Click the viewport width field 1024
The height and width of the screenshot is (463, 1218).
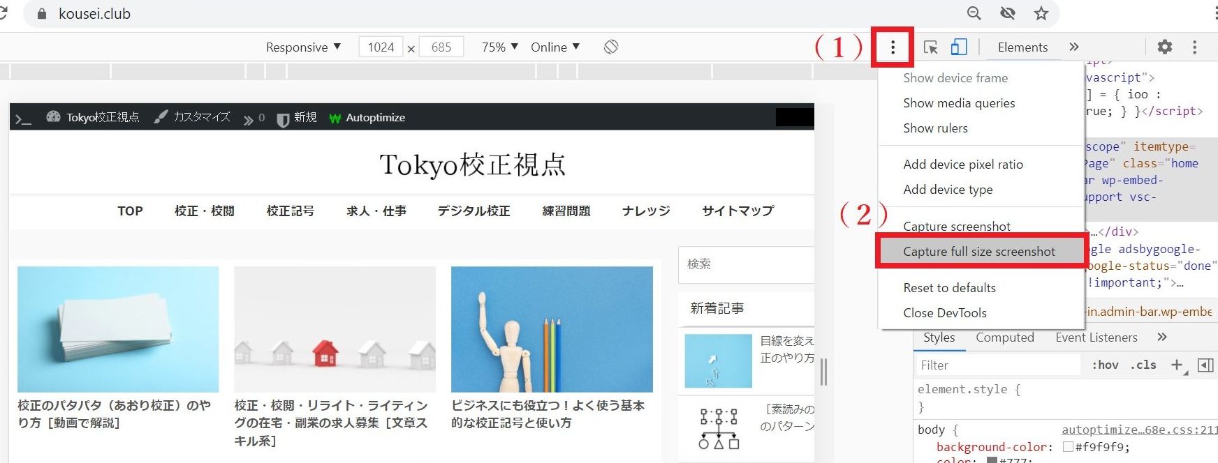click(381, 47)
